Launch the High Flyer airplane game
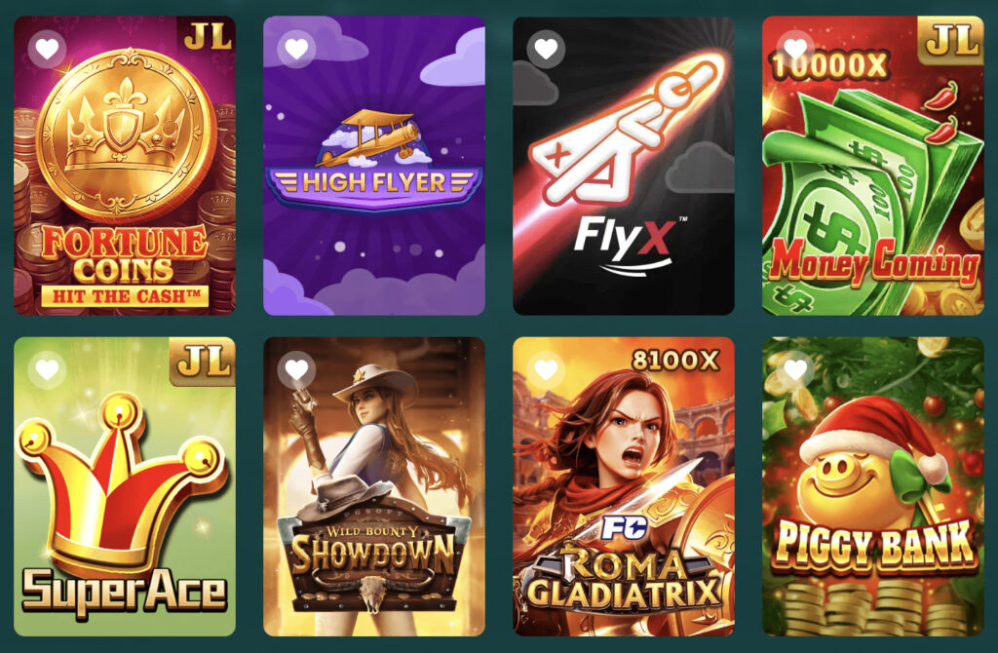The height and width of the screenshot is (653, 998). click(374, 166)
